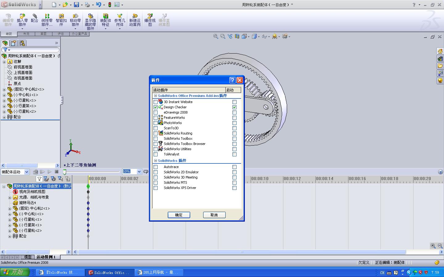
Task: Uncheck Design Checker startup checkbox
Action: point(234,107)
